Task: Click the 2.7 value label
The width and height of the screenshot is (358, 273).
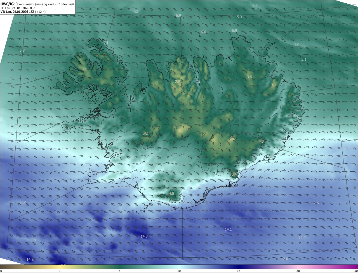Action: [178, 82]
